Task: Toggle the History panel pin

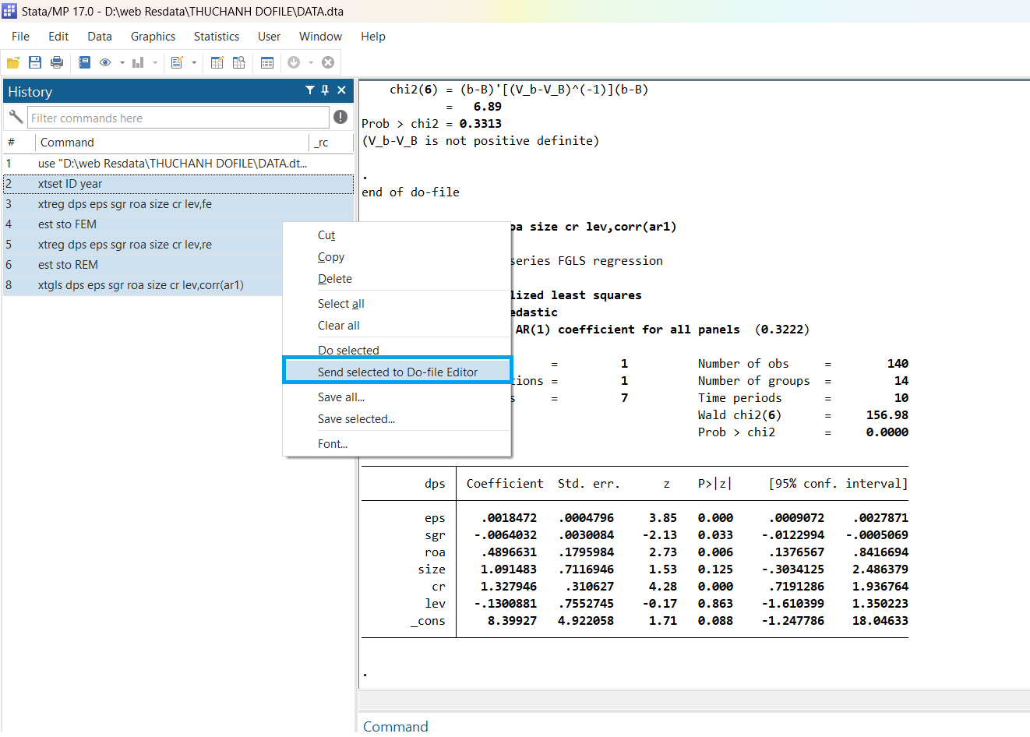Action: click(x=325, y=90)
